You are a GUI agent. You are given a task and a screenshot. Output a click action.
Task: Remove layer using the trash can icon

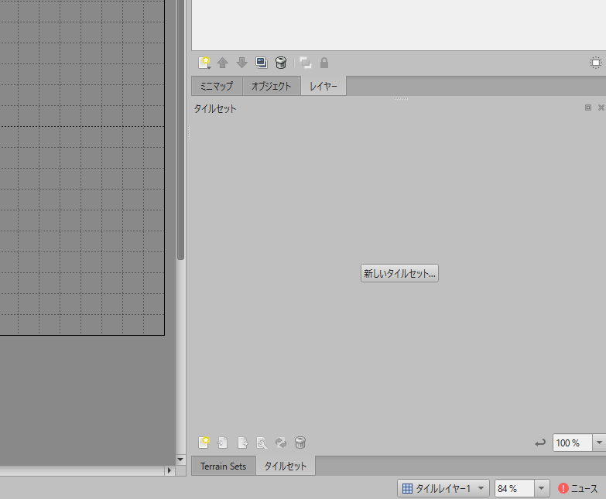(281, 63)
